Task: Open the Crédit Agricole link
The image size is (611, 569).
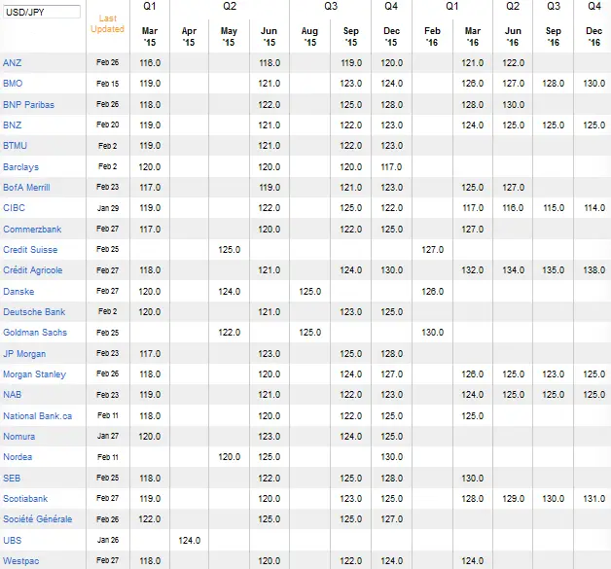Action: pyautogui.click(x=33, y=270)
